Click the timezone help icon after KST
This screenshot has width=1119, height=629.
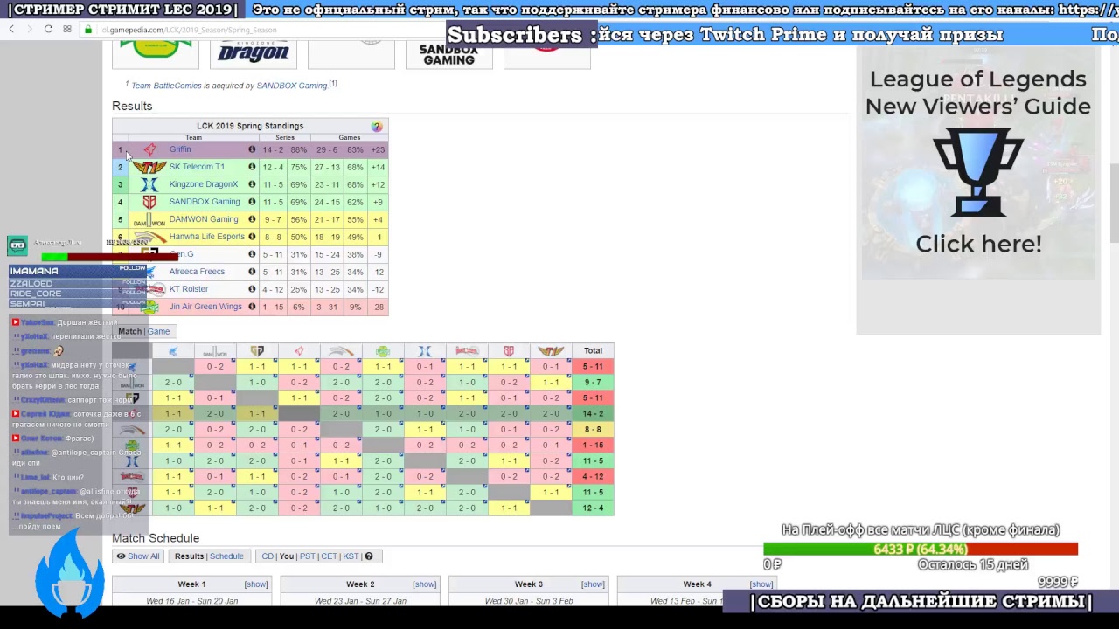pos(369,556)
